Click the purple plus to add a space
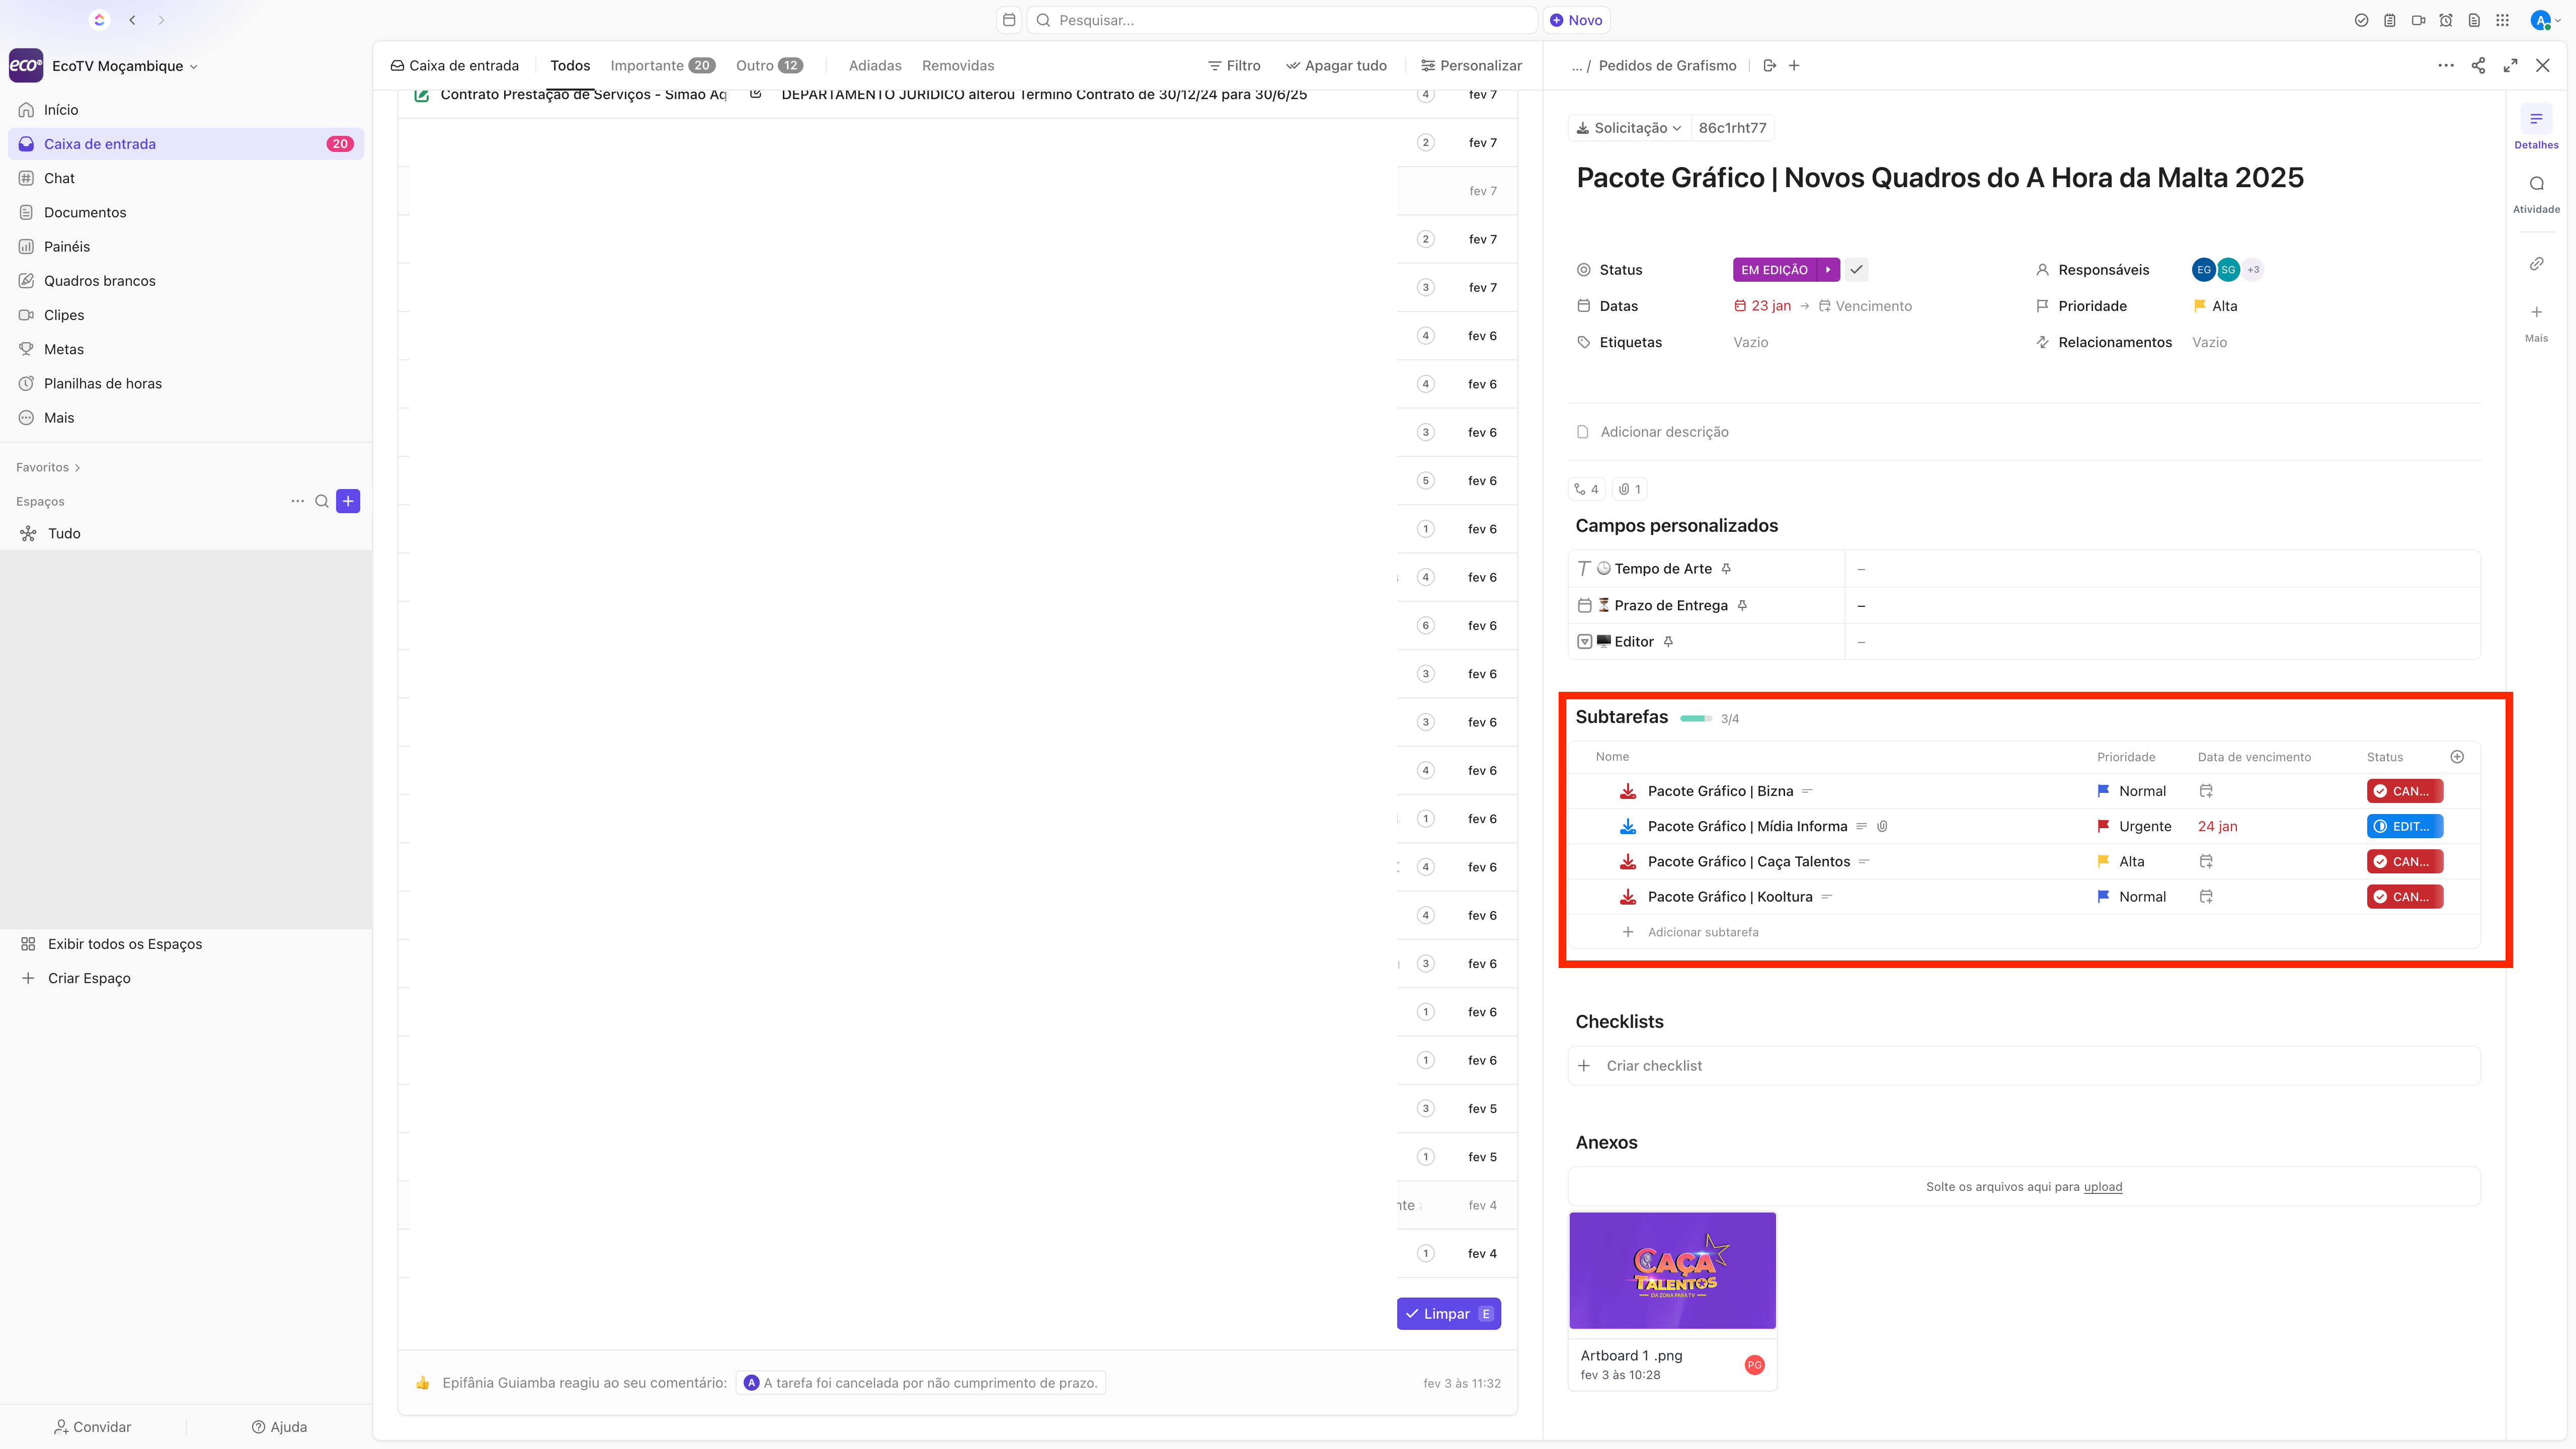Screen dimensions: 2576x1449 [x=348, y=501]
